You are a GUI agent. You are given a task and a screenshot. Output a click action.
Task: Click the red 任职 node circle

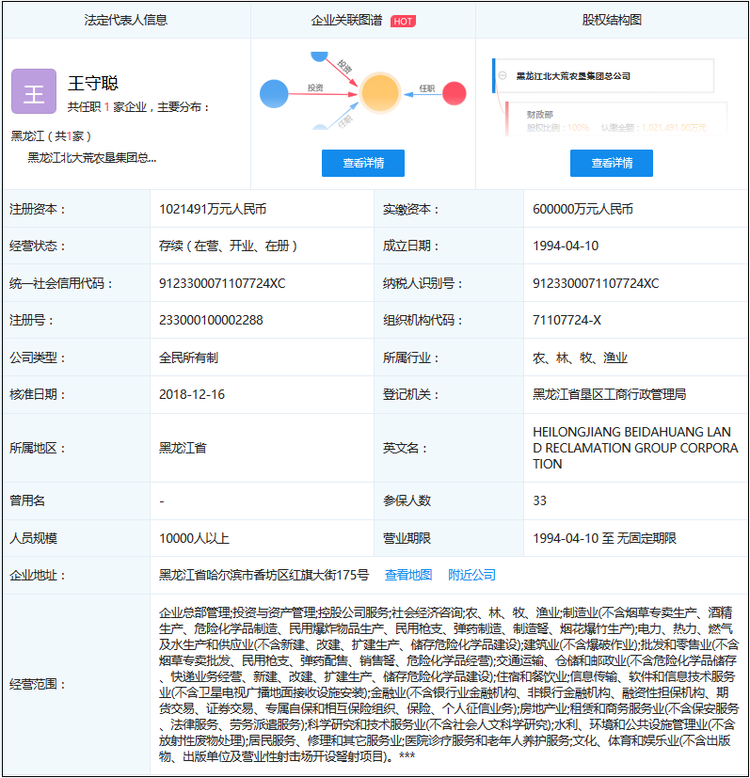tap(455, 93)
